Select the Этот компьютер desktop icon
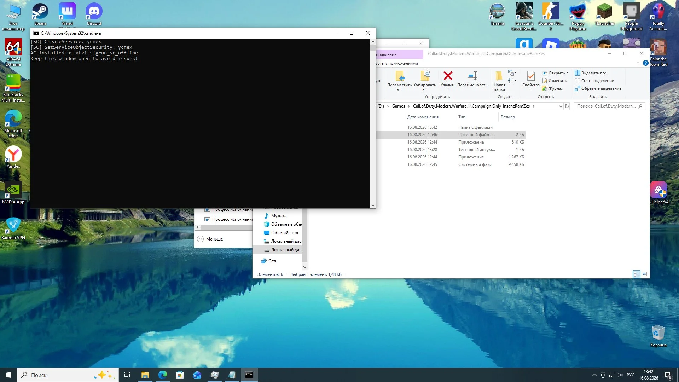The width and height of the screenshot is (679, 382). click(13, 17)
